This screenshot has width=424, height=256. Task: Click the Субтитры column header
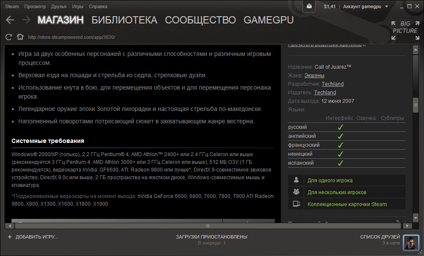coord(392,118)
